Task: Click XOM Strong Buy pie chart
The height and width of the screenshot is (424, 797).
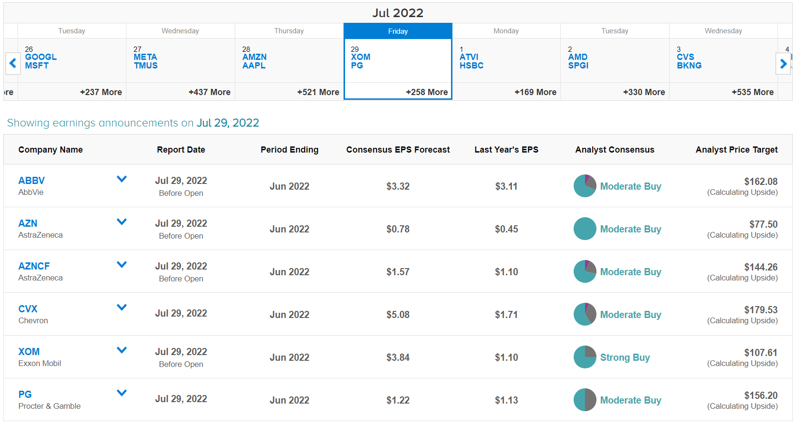Action: [585, 357]
